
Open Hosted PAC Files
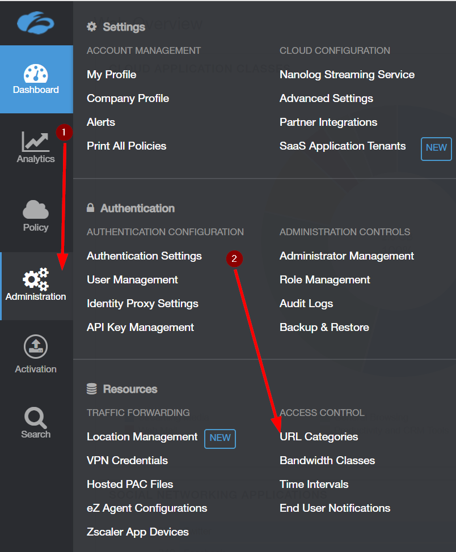(x=130, y=485)
